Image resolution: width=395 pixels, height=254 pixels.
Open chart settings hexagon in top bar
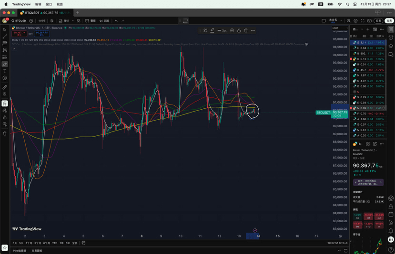click(355, 21)
